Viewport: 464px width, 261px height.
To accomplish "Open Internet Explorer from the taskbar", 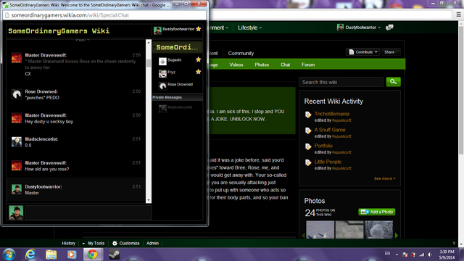I will (x=30, y=254).
